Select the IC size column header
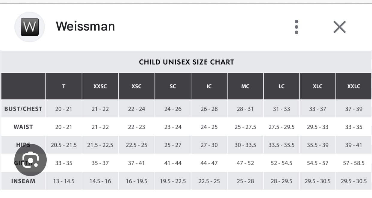 point(209,86)
